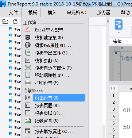
Task: Choose Excel导入配置 menu entry
Action: click(x=49, y=30)
